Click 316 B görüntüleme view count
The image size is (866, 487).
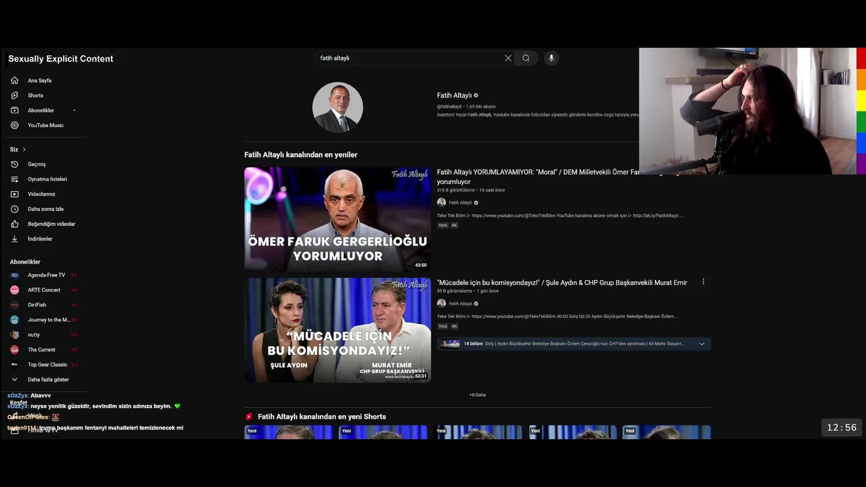[x=456, y=190]
